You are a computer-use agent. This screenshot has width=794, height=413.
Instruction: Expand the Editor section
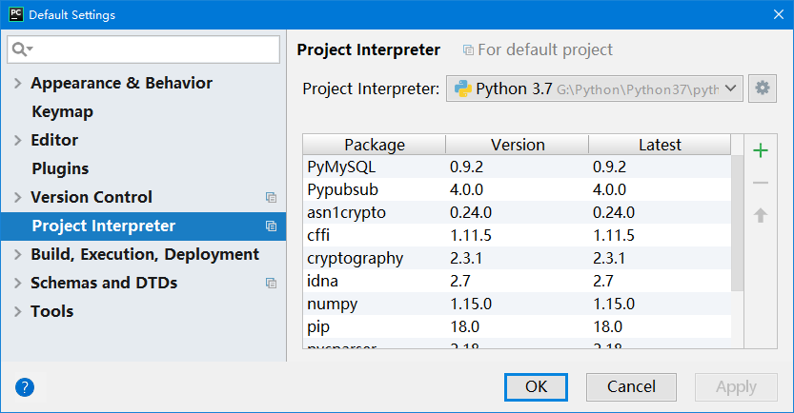[18, 140]
